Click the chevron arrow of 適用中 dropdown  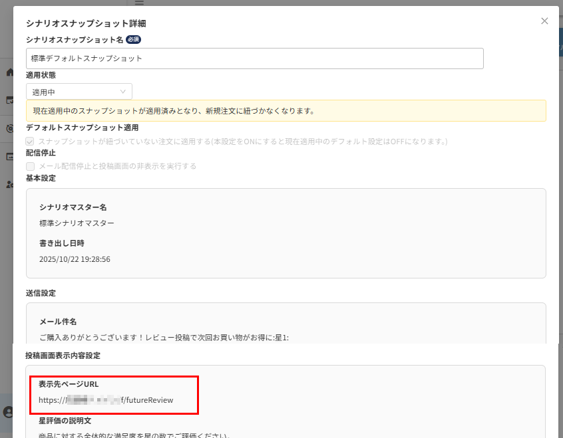point(123,92)
